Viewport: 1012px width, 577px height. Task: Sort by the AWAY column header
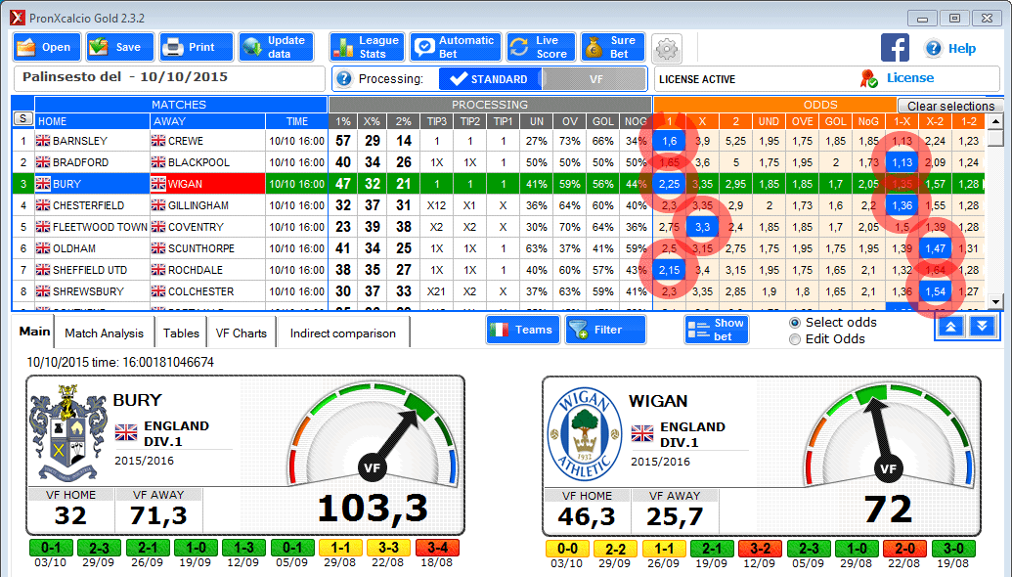[x=207, y=121]
